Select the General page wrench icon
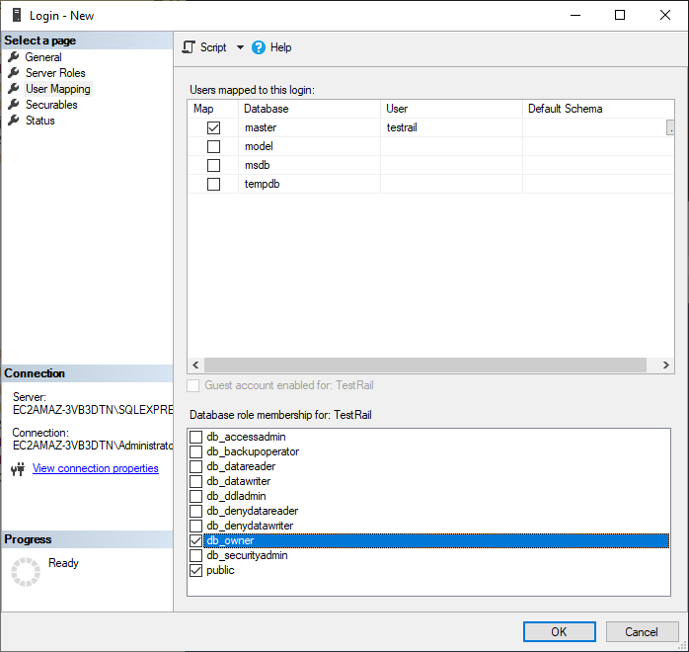689x652 pixels. tap(14, 57)
